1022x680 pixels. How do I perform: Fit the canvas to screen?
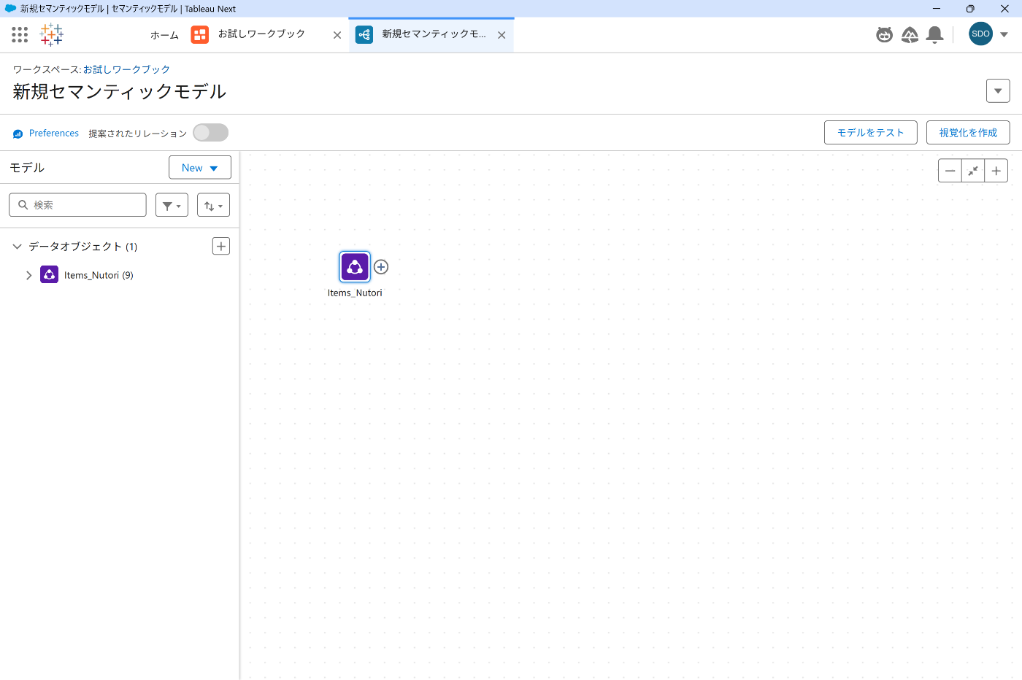point(973,171)
